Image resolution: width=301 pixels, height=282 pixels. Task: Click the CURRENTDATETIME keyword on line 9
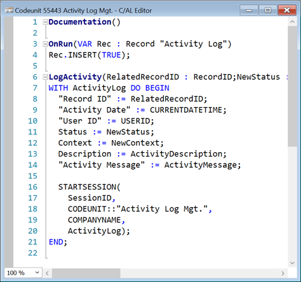186,110
